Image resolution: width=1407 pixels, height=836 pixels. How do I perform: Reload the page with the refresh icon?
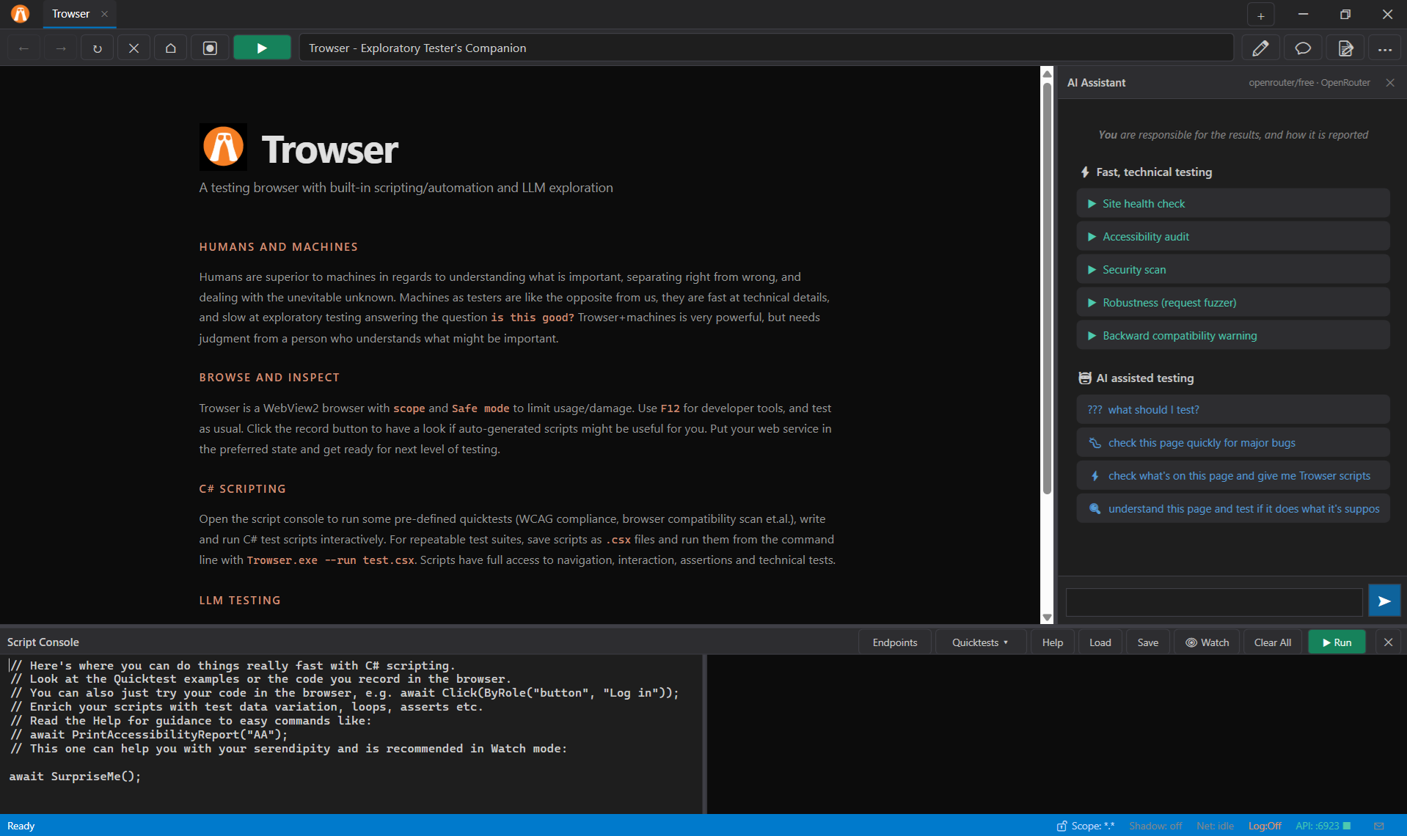point(98,48)
